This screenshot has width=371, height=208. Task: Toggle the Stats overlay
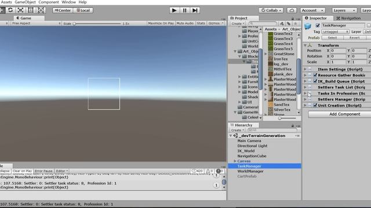201,23
